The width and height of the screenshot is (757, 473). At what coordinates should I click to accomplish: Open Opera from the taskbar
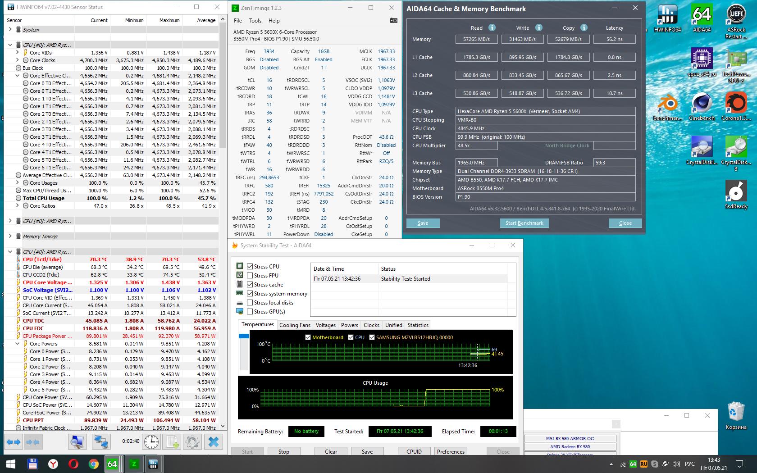pos(73,464)
